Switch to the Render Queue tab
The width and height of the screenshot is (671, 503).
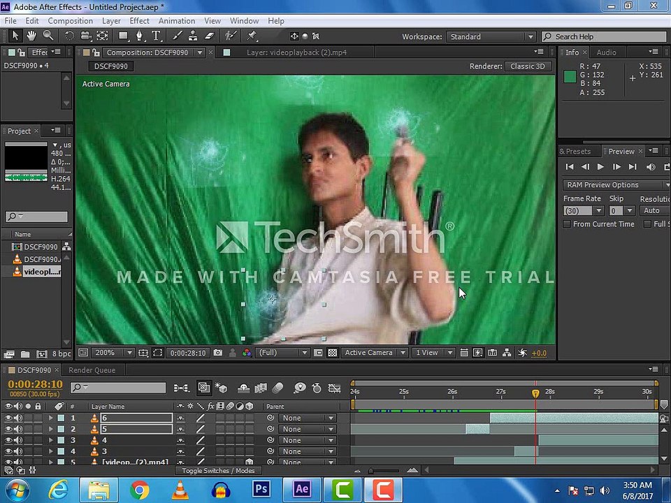92,370
